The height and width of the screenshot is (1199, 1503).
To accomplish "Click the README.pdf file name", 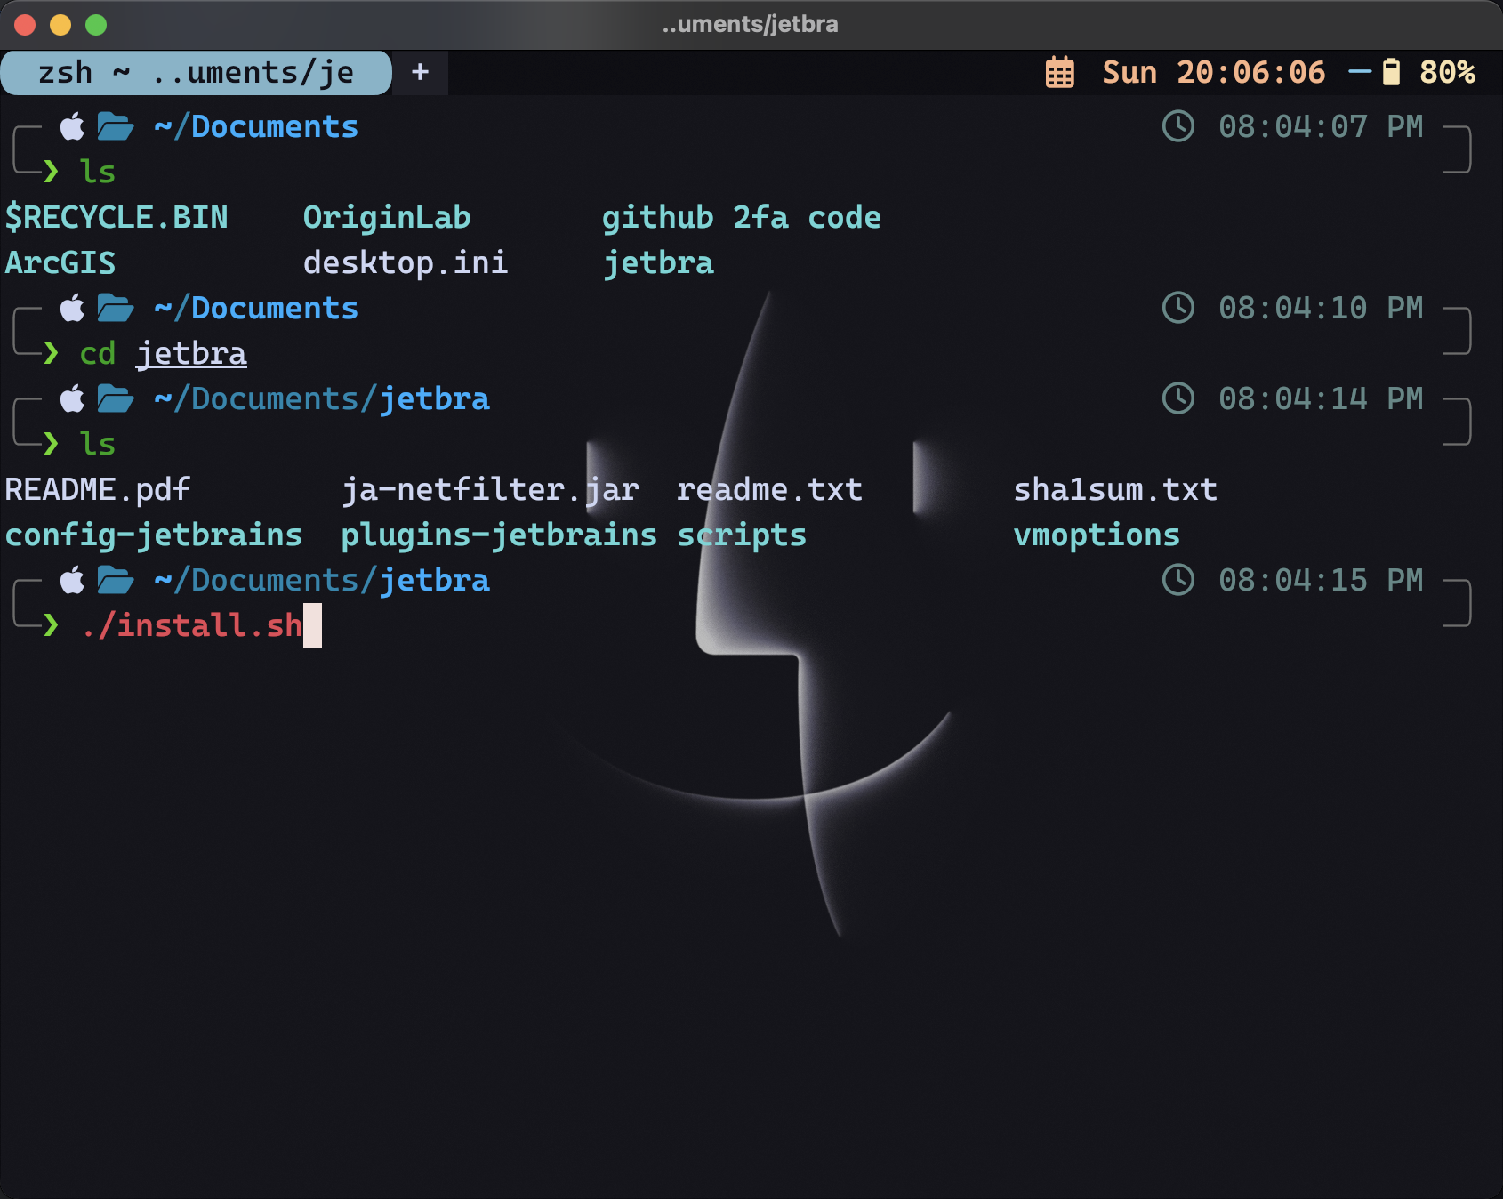I will [98, 490].
